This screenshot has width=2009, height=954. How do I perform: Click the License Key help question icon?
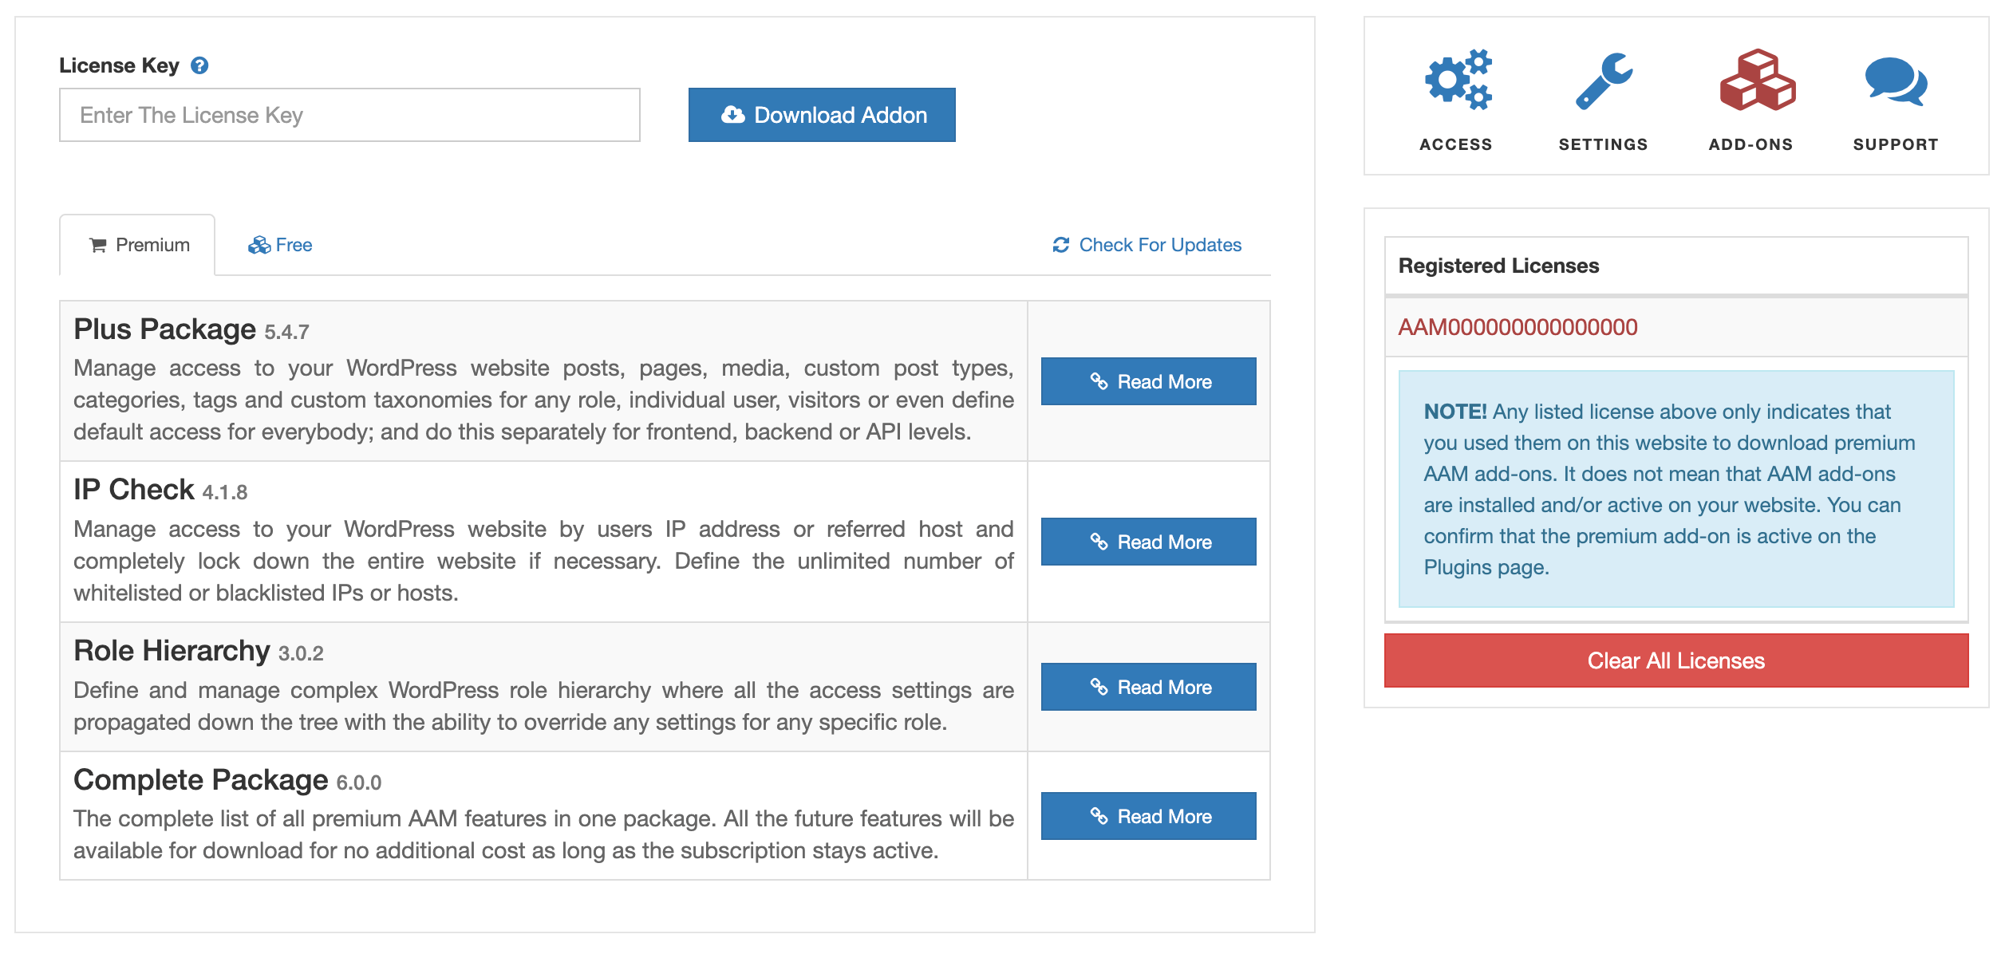point(199,65)
